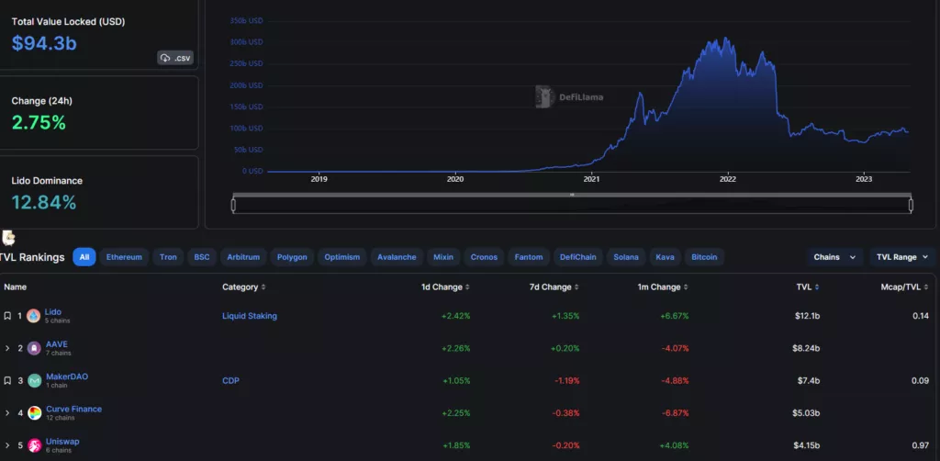
Task: Open the Lido protocol page
Action: pyautogui.click(x=52, y=312)
